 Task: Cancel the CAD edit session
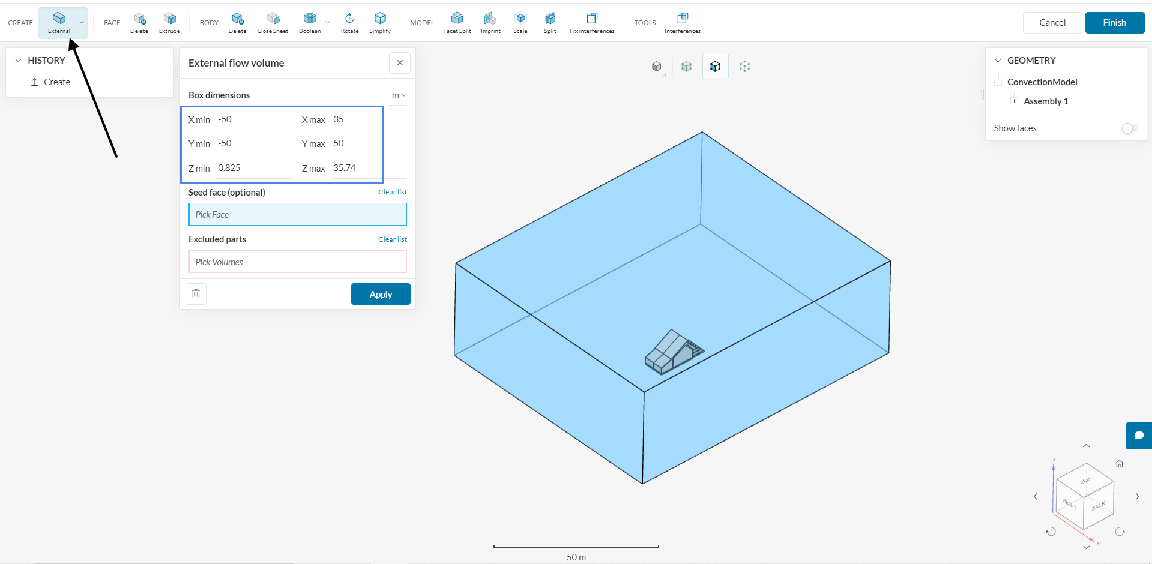click(x=1052, y=23)
